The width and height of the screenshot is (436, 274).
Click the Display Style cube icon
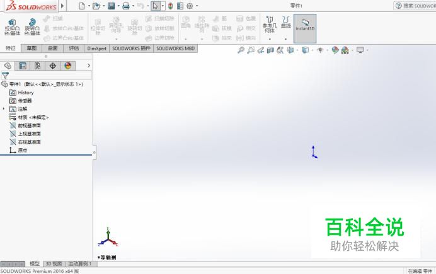(x=306, y=50)
